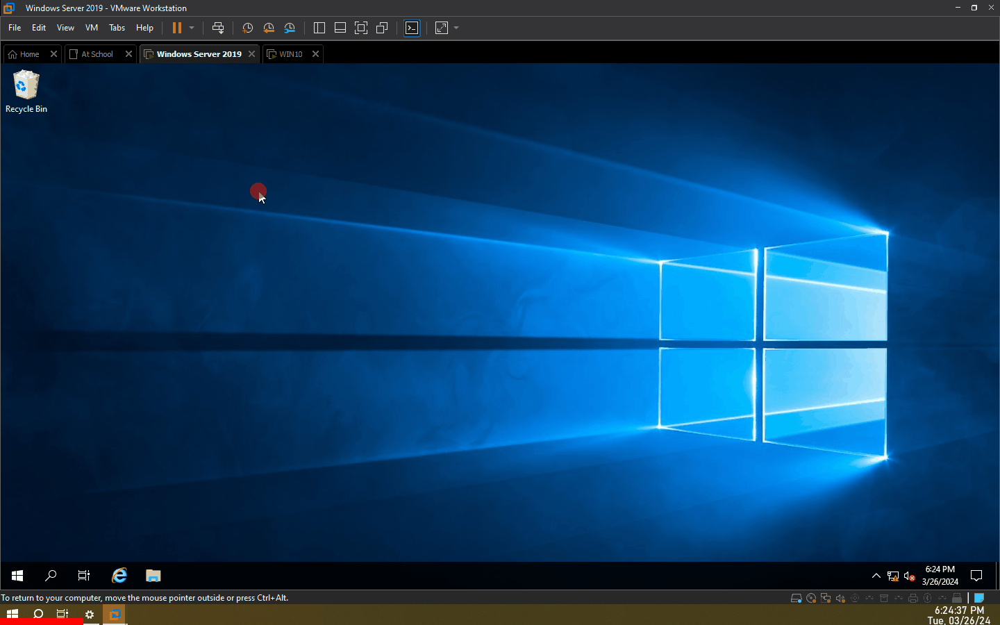Select the Recycle Bin desktop icon

click(26, 91)
